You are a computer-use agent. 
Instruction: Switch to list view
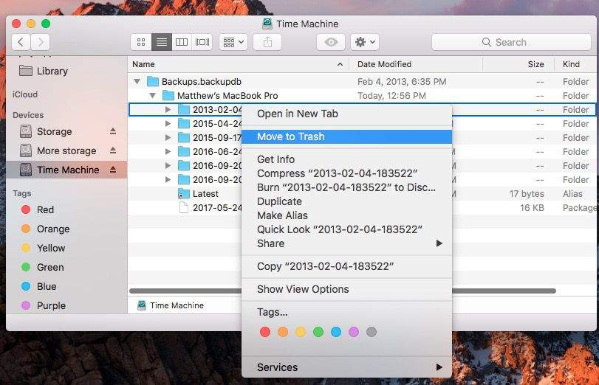click(162, 42)
